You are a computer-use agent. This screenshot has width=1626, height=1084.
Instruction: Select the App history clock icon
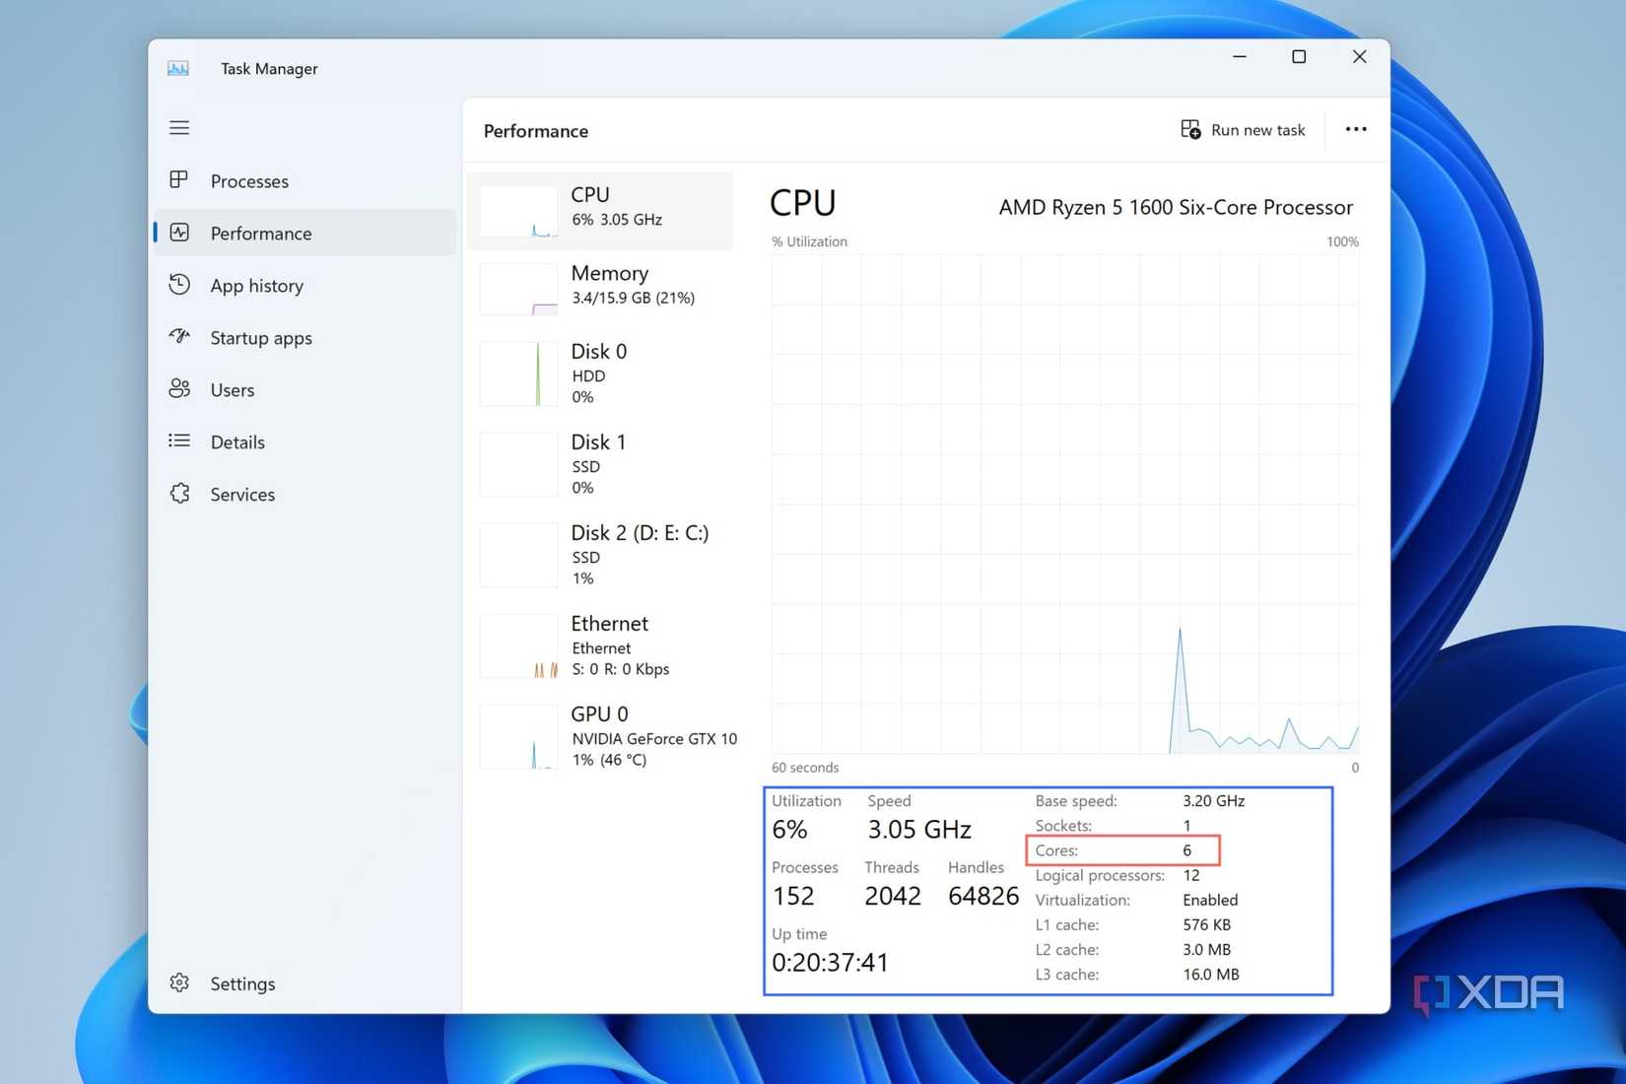point(179,285)
